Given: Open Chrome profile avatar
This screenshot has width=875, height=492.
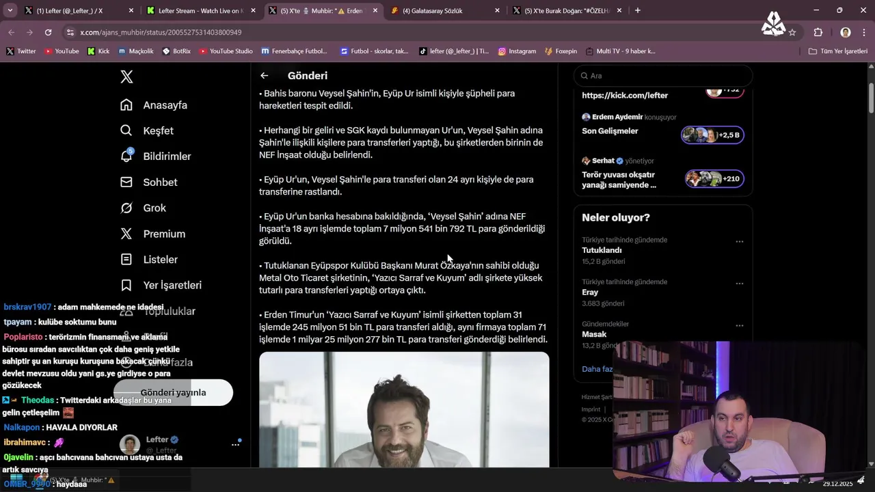Looking at the screenshot, I should tap(846, 32).
